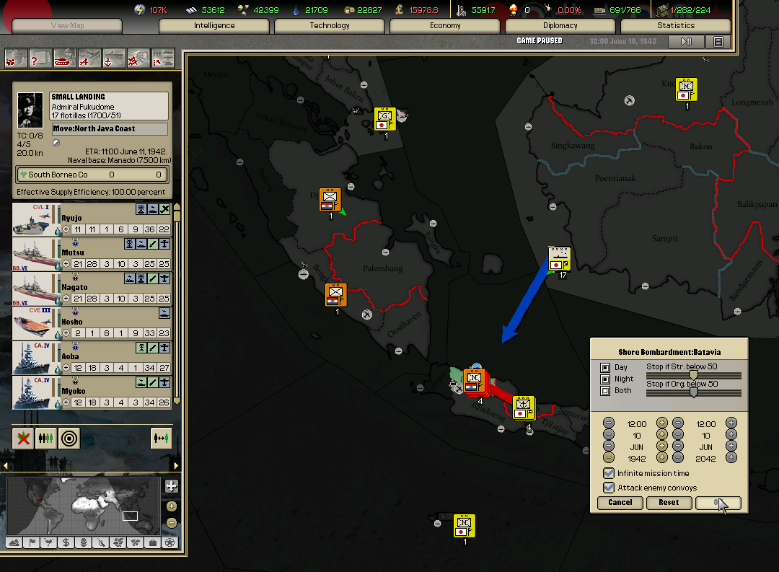Switch to the Diplomacy tab
This screenshot has width=779, height=572.
(x=560, y=25)
